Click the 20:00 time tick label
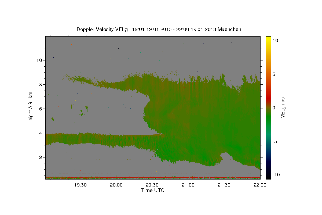The width and height of the screenshot is (322, 215). pyautogui.click(x=116, y=185)
